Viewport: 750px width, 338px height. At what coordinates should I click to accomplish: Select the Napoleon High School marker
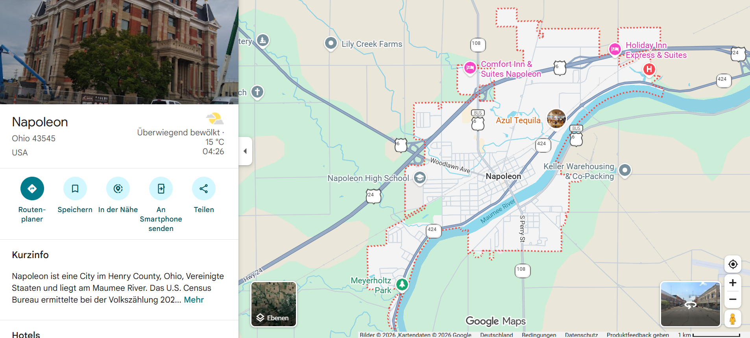(x=420, y=178)
